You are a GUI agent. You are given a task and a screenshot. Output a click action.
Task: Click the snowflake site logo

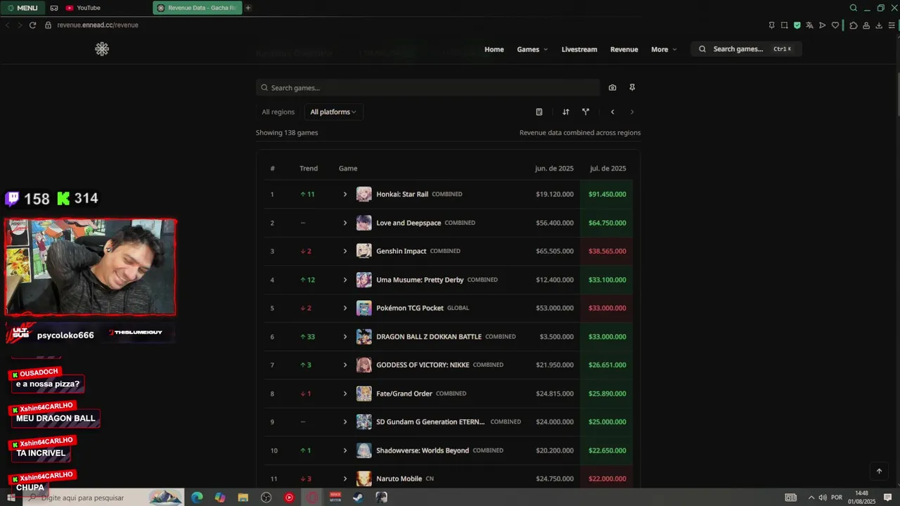(102, 49)
